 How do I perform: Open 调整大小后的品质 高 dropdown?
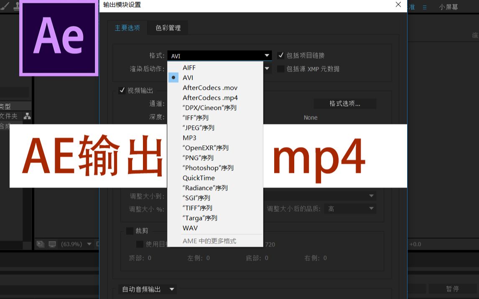pos(350,209)
